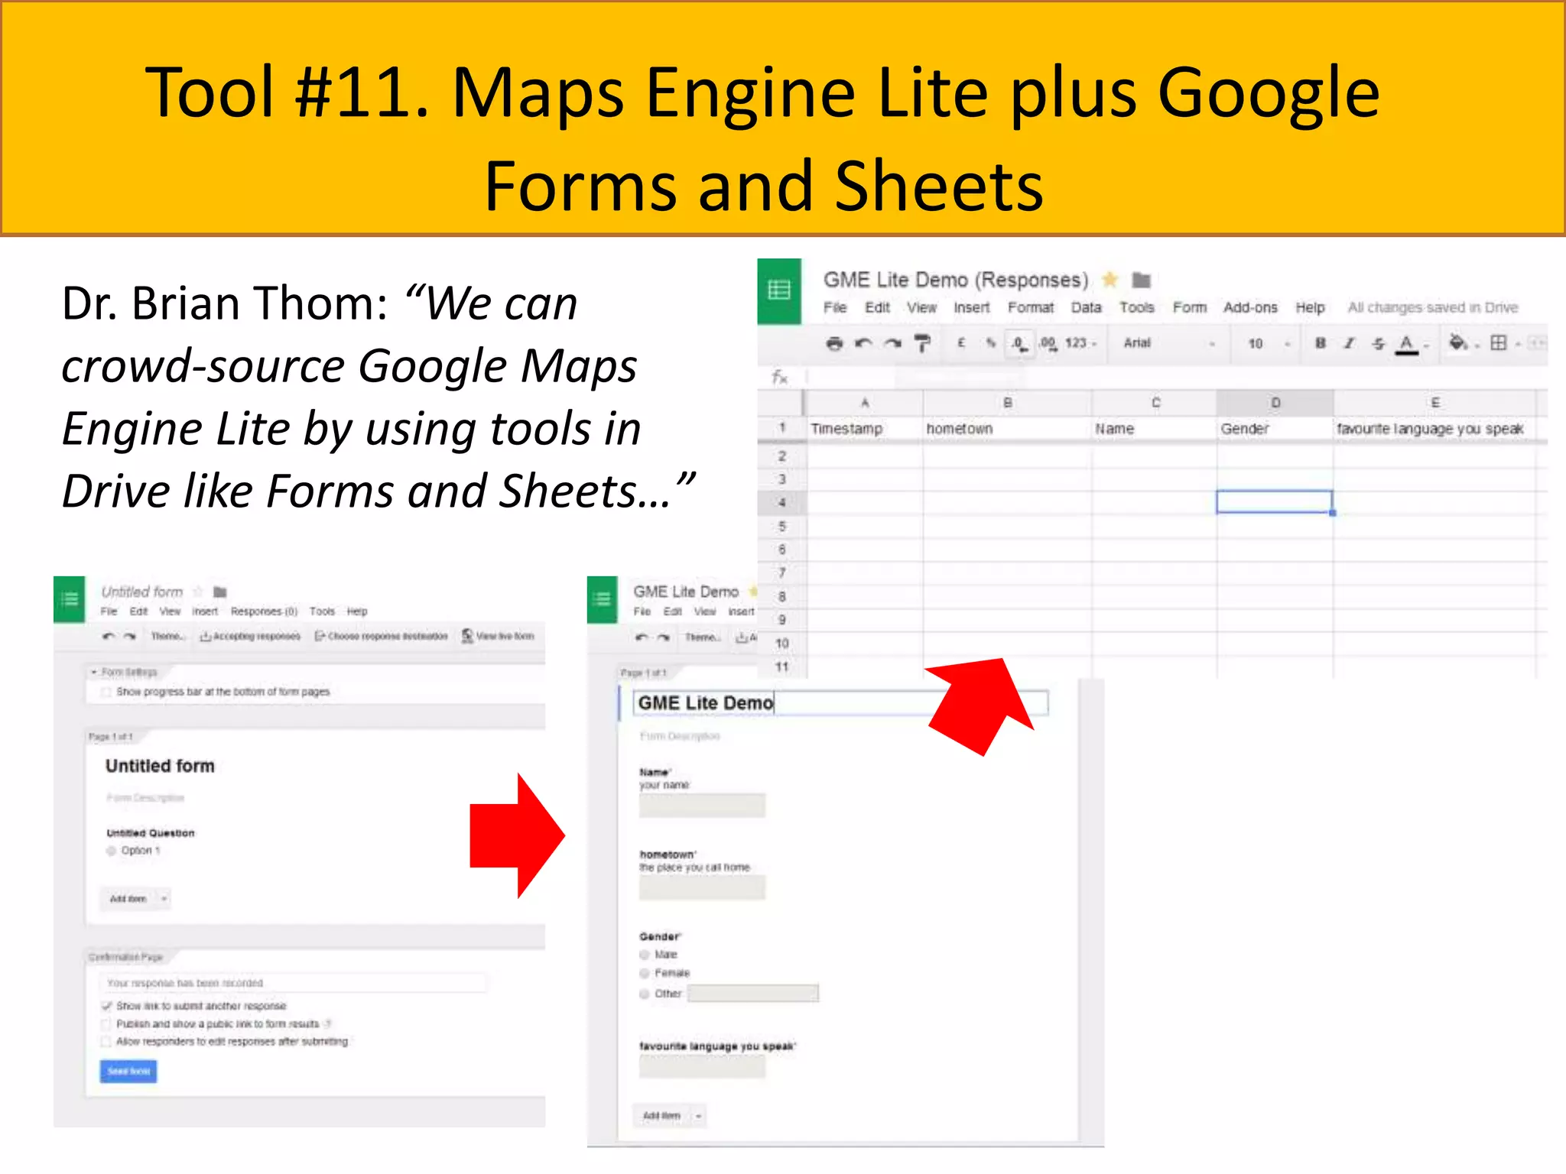The height and width of the screenshot is (1174, 1566).
Task: Select column D header in Sheets
Action: (x=1275, y=403)
